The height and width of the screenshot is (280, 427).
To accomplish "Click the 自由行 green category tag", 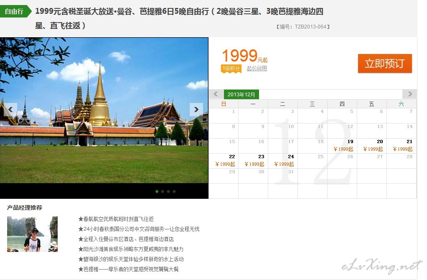I will 15,11.
